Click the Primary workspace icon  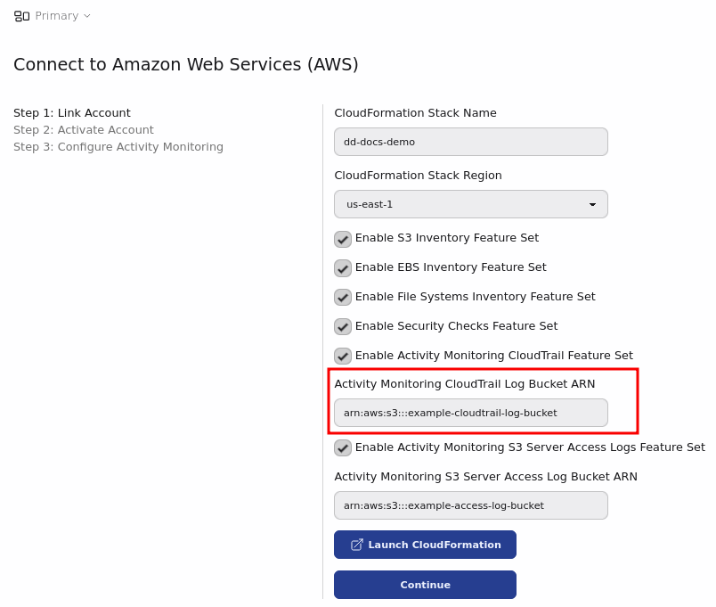(22, 16)
